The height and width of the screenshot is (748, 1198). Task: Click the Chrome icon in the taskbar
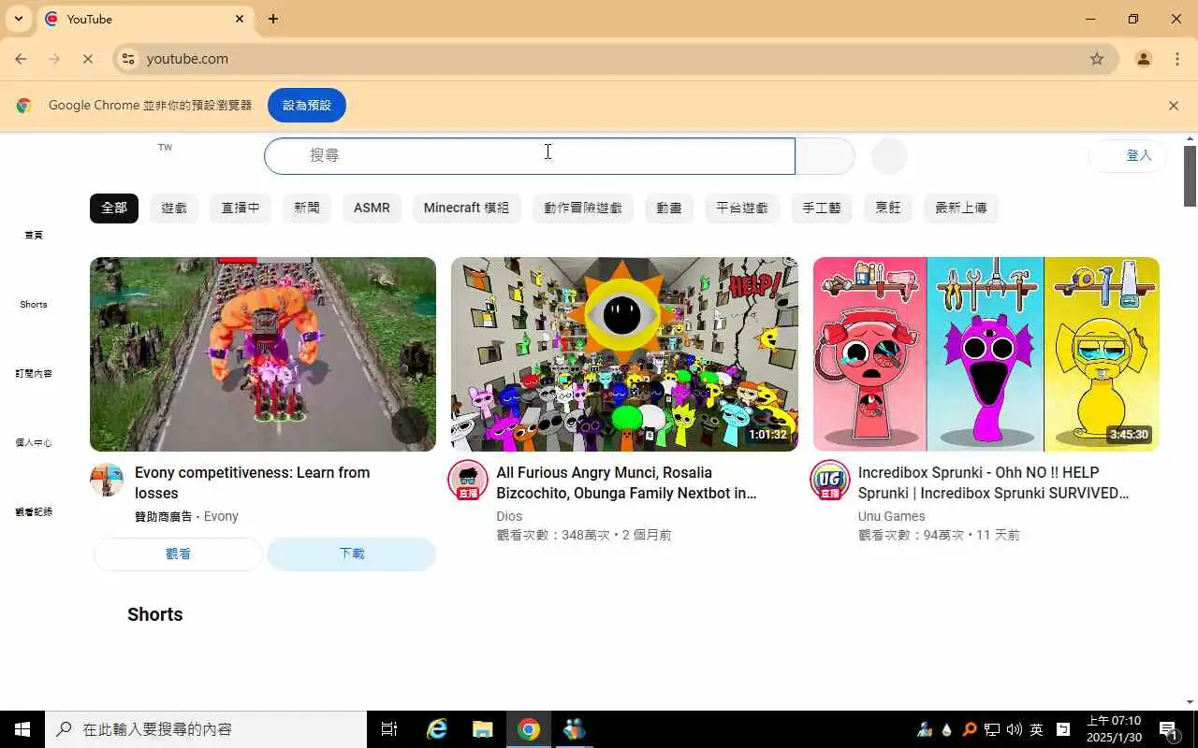[529, 729]
